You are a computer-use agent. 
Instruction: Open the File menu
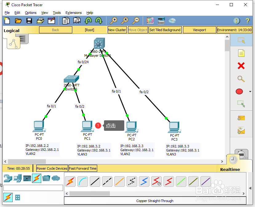[7, 13]
